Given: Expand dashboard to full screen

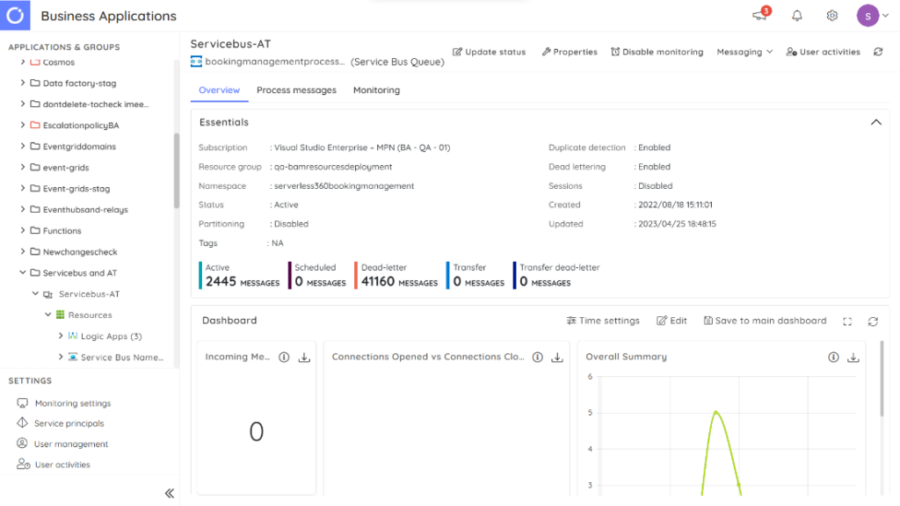Looking at the screenshot, I should (x=847, y=322).
